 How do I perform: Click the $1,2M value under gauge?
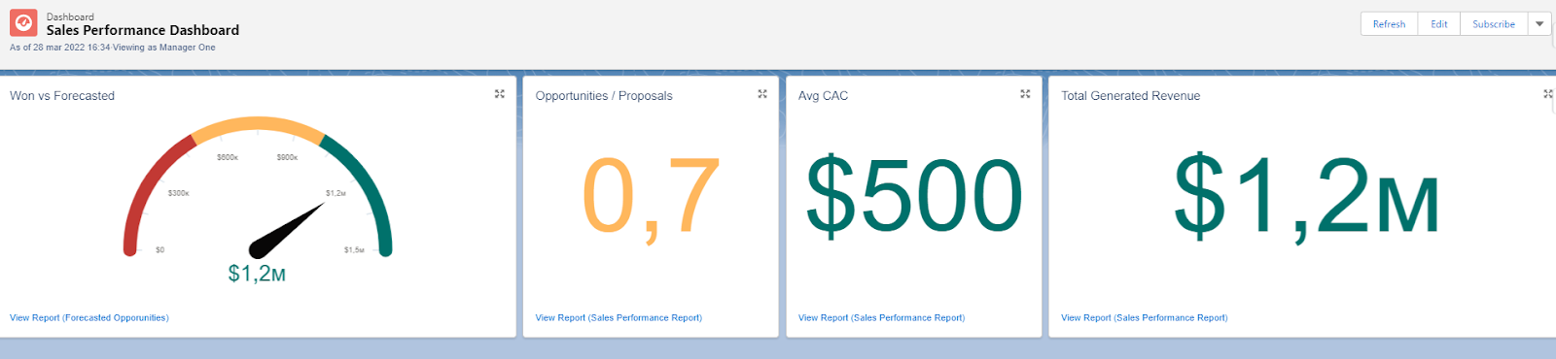click(x=257, y=274)
